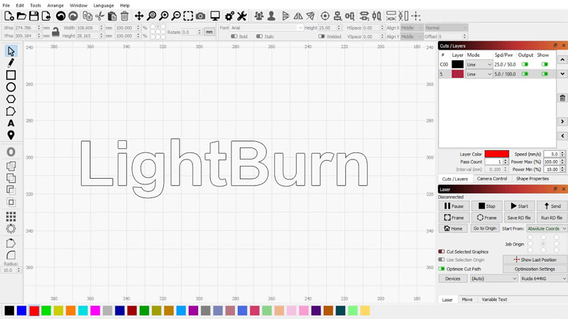The height and width of the screenshot is (319, 568).
Task: Select the Draw Lines pencil tool
Action: [x=11, y=63]
